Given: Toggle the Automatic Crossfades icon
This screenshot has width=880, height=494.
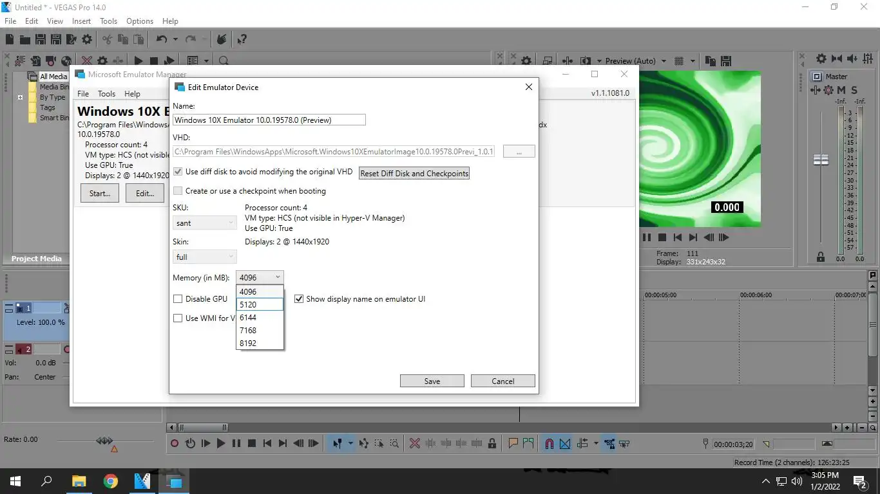Looking at the screenshot, I should [x=565, y=443].
